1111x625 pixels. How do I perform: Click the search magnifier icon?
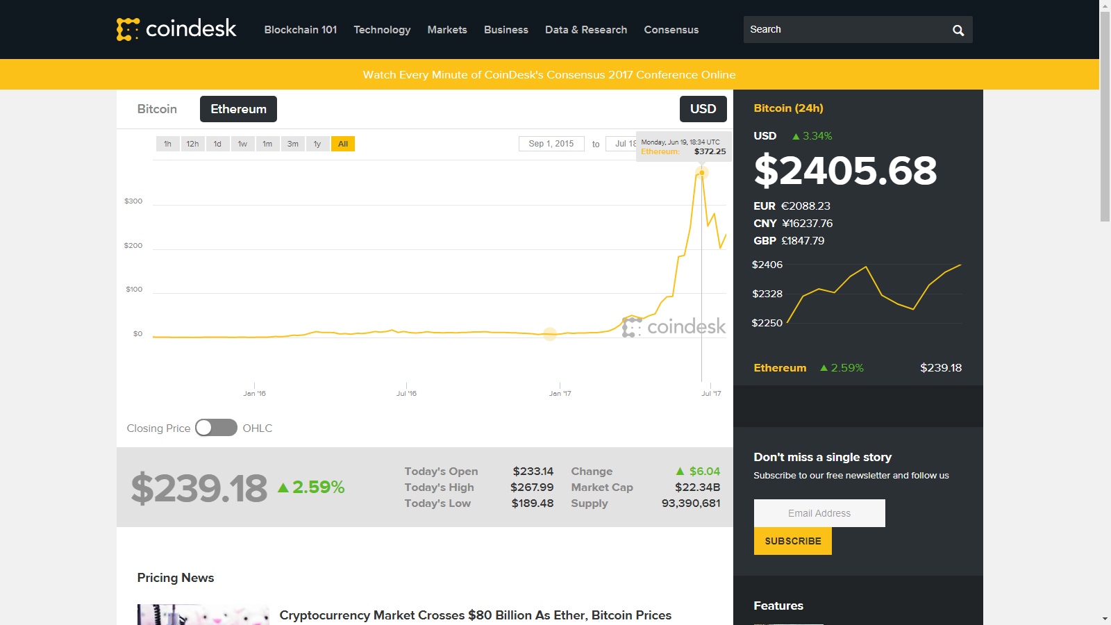[958, 30]
